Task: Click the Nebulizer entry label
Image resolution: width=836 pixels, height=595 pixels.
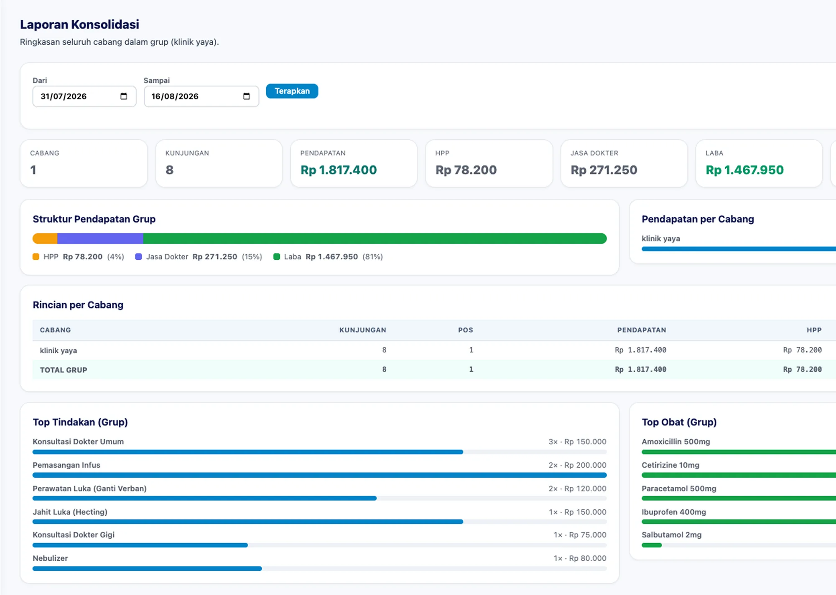Action: click(50, 558)
